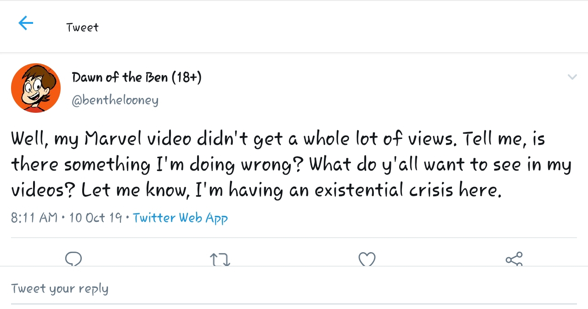
Task: Focus the Tweet your reply field
Action: [294, 289]
